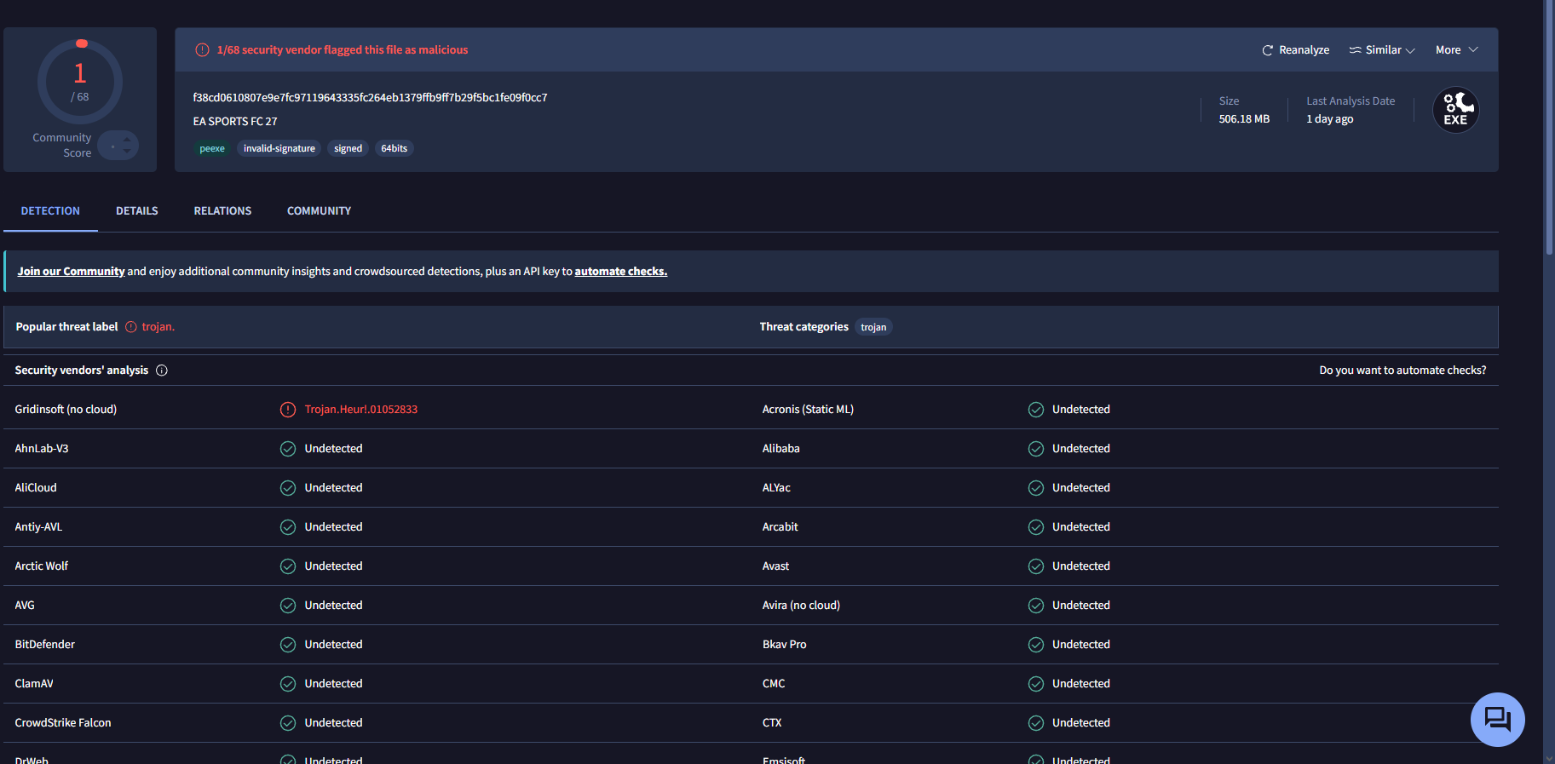Image resolution: width=1555 pixels, height=764 pixels.
Task: Click the 1/68 detection score circle
Action: [80, 82]
